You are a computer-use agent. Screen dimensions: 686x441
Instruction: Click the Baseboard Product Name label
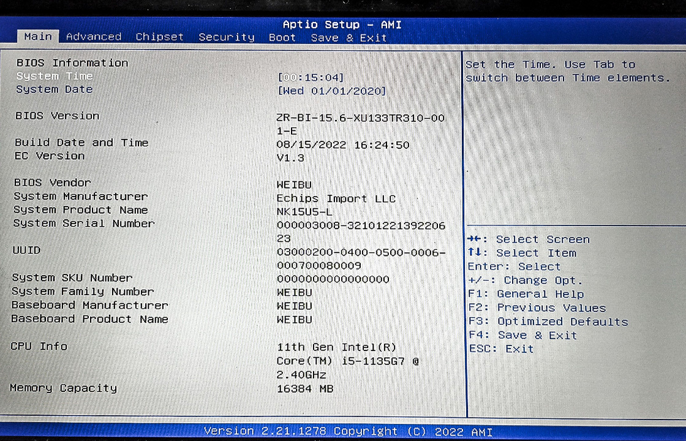[89, 319]
